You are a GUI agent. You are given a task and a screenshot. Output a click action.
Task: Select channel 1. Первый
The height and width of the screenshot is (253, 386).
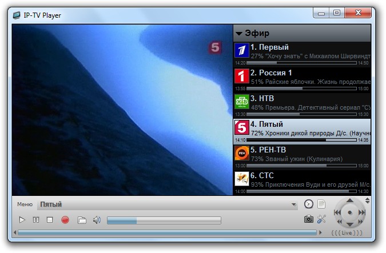[302, 54]
